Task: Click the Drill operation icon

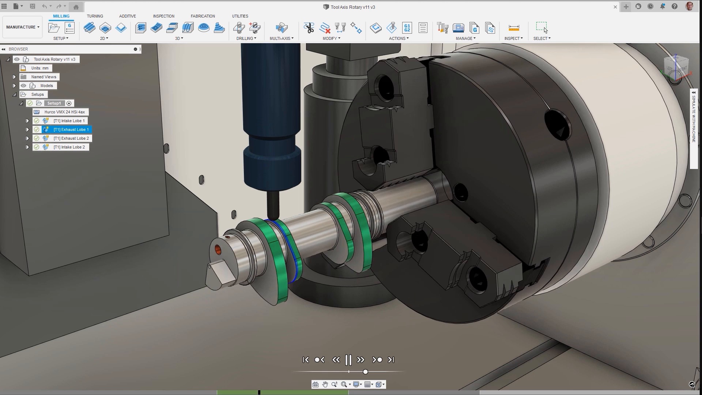Action: tap(239, 28)
